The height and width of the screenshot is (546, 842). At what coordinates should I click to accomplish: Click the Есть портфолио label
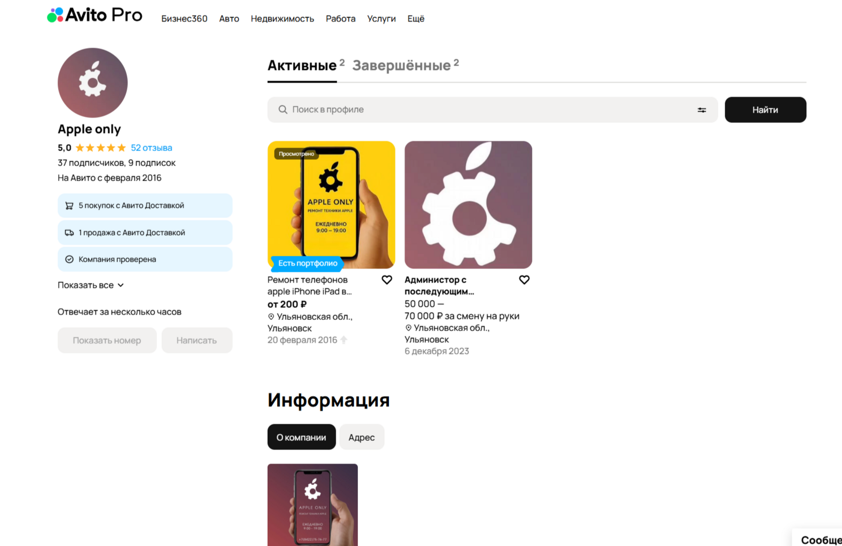pyautogui.click(x=307, y=263)
